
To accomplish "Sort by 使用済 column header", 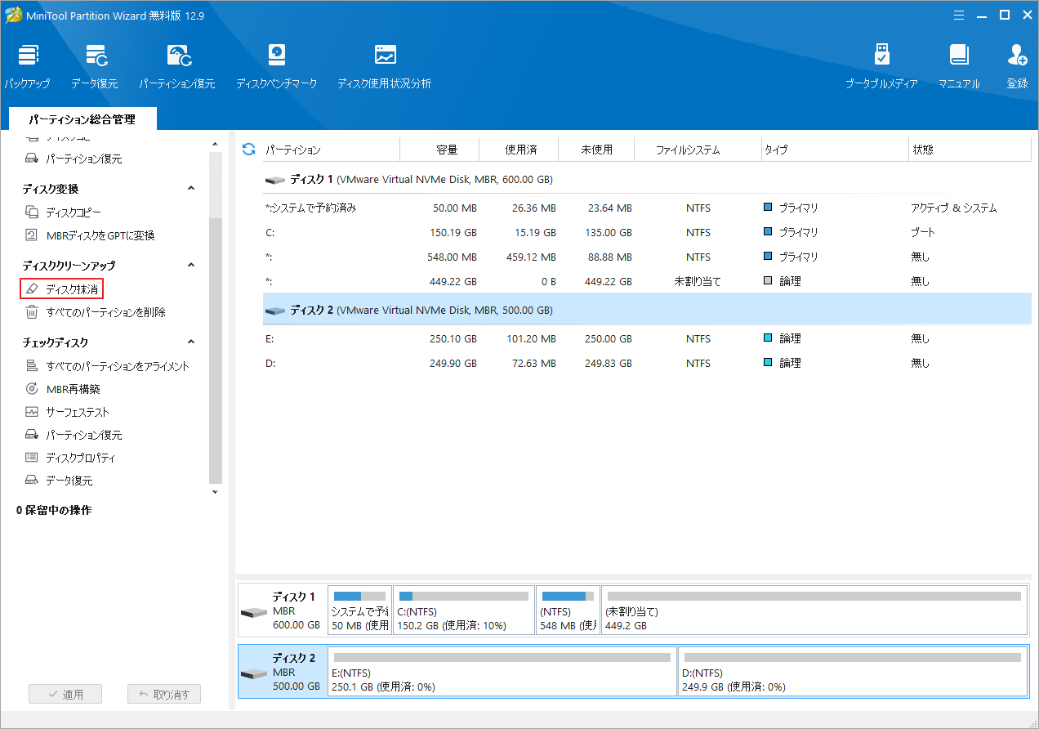I will coord(519,150).
